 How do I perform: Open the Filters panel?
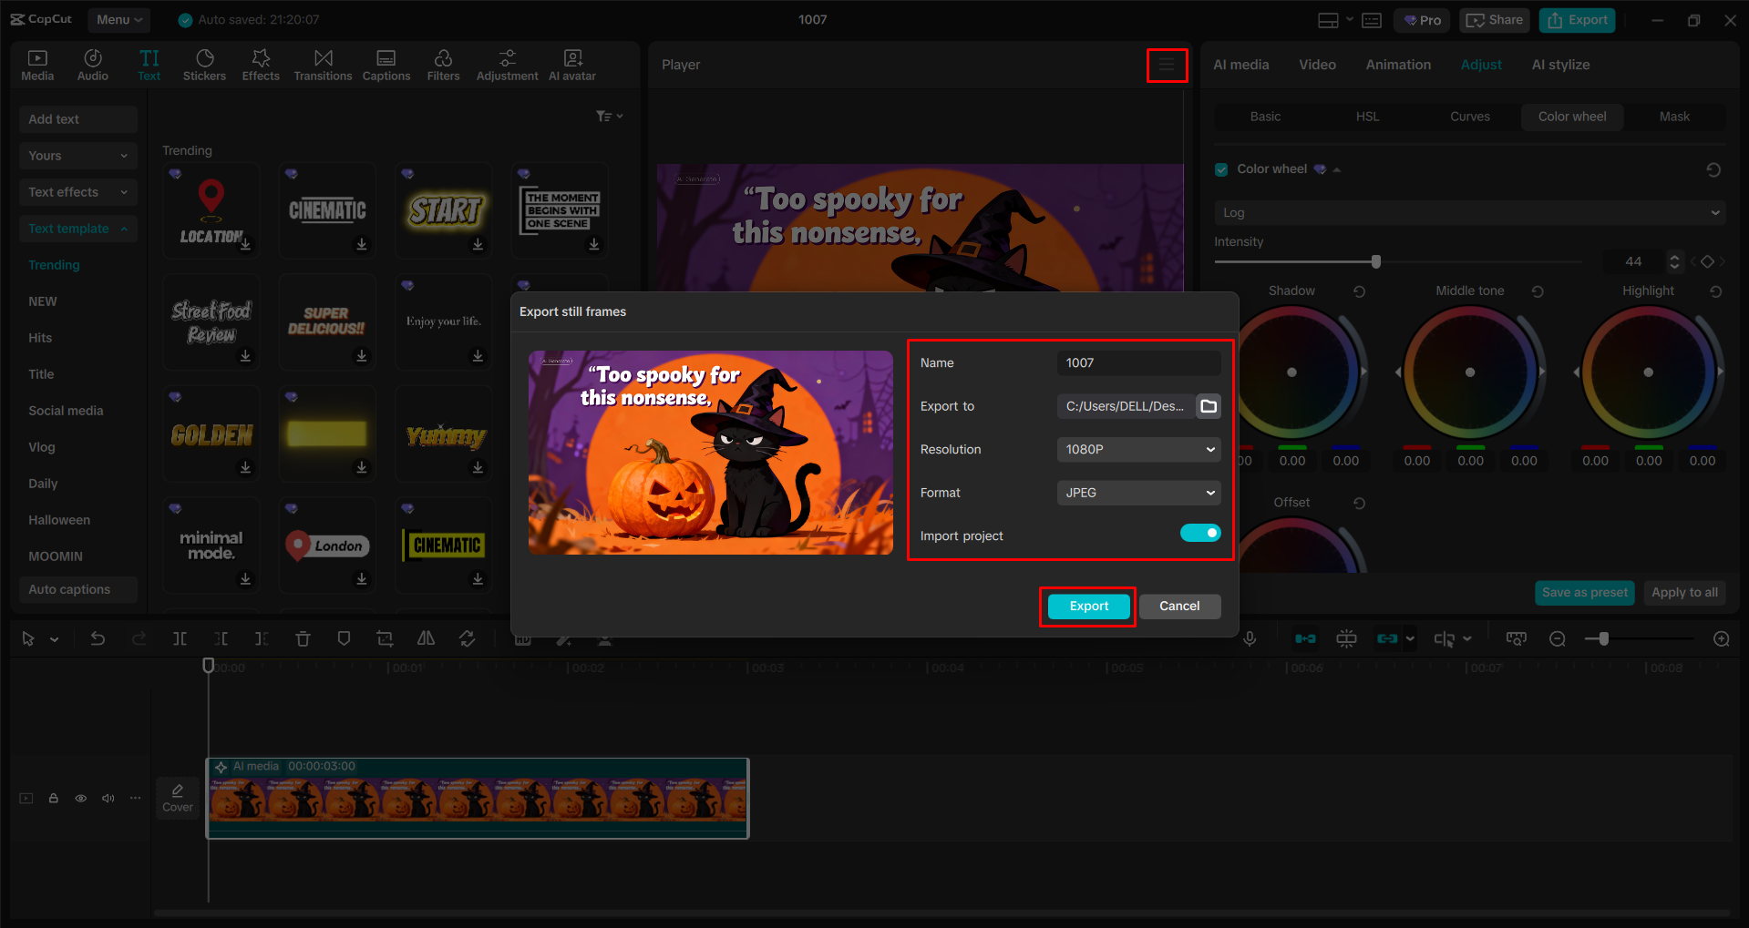tap(443, 66)
